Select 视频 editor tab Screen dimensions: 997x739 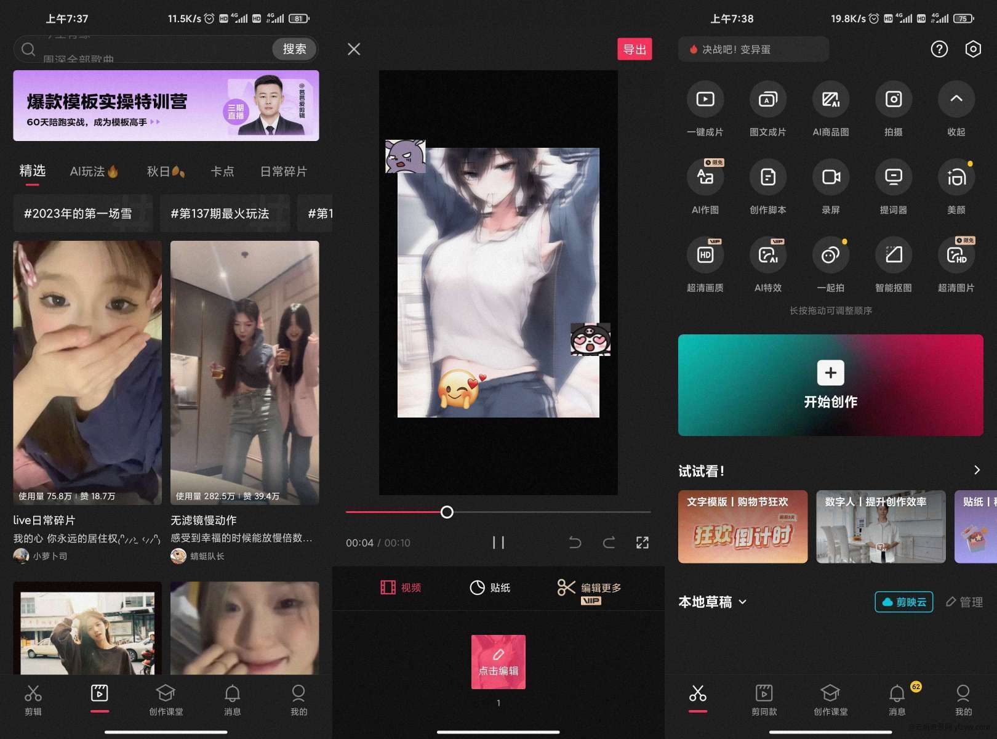tap(401, 588)
